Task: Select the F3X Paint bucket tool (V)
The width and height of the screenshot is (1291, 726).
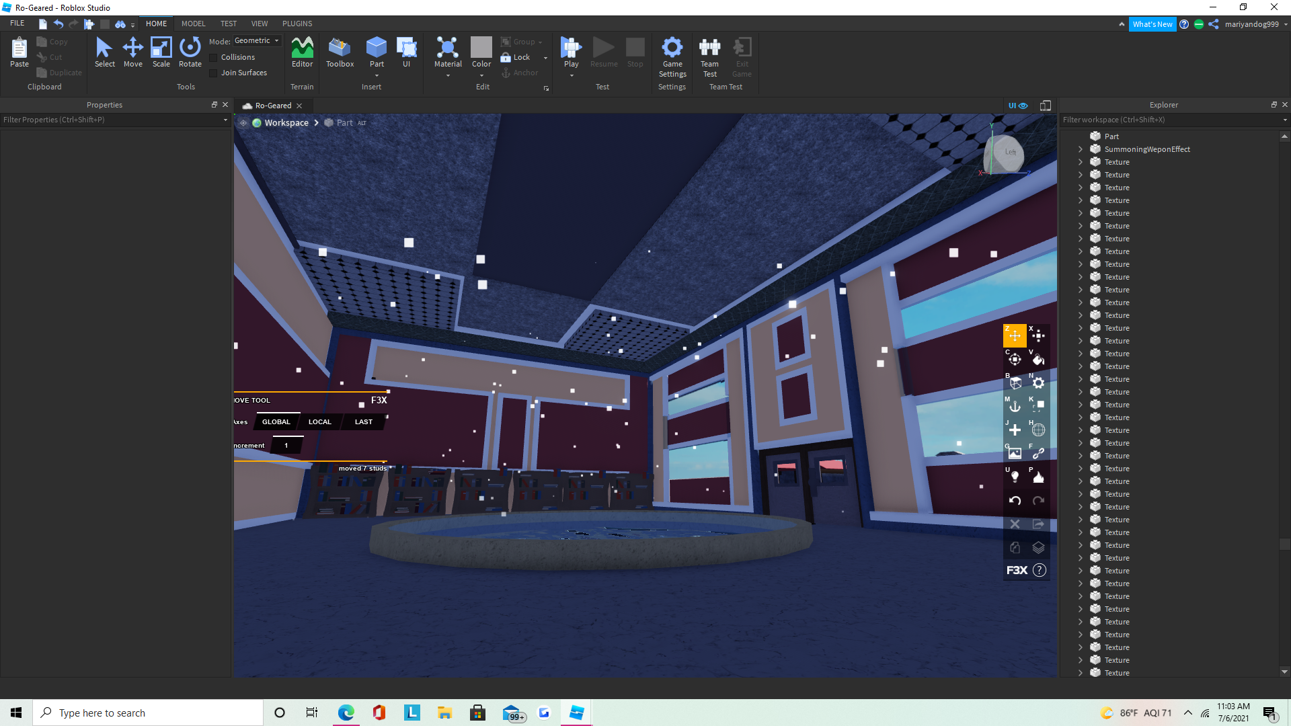Action: coord(1038,359)
